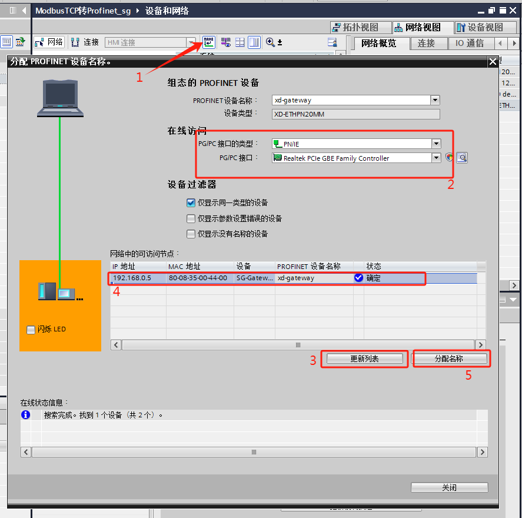Click the 网络 networking toolbar button
The image size is (522, 518).
click(49, 42)
